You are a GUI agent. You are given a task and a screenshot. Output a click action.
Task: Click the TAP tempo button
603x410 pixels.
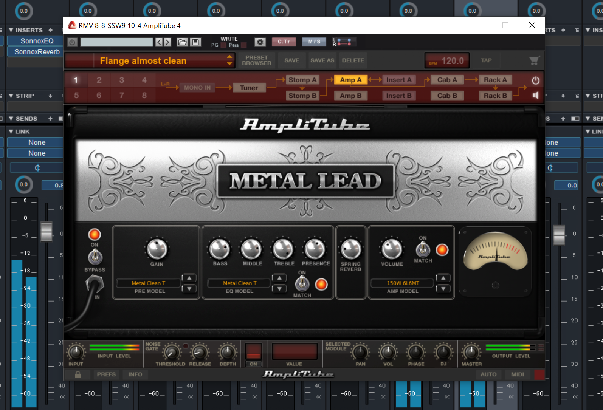[486, 60]
